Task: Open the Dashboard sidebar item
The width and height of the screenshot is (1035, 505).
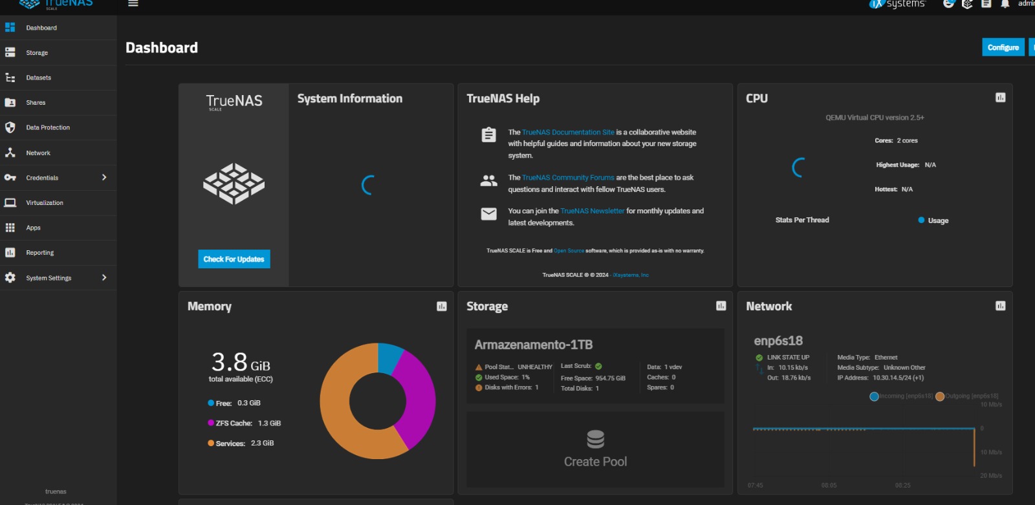Action: tap(58, 28)
